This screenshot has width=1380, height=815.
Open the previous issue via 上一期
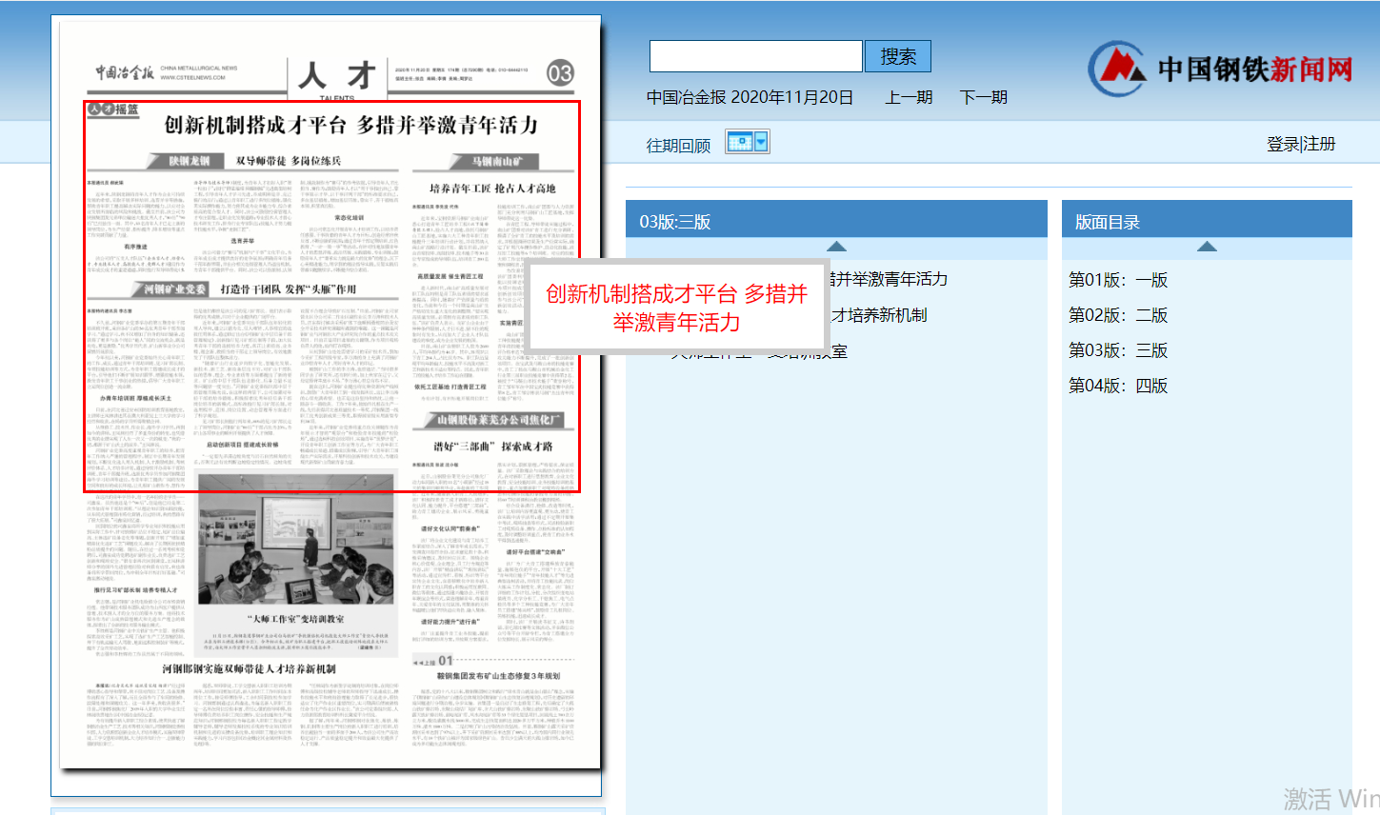pyautogui.click(x=908, y=96)
